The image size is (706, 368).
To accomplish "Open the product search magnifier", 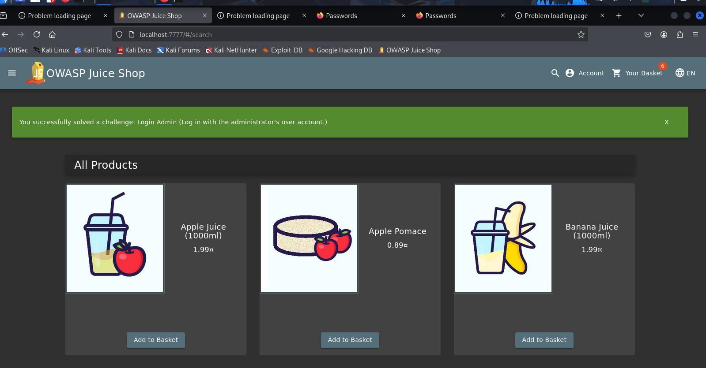I will click(555, 73).
